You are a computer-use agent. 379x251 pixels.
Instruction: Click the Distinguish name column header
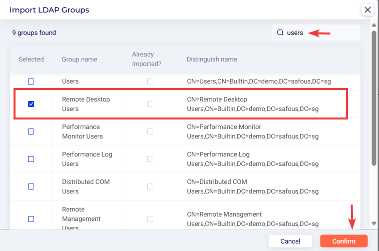pos(212,59)
